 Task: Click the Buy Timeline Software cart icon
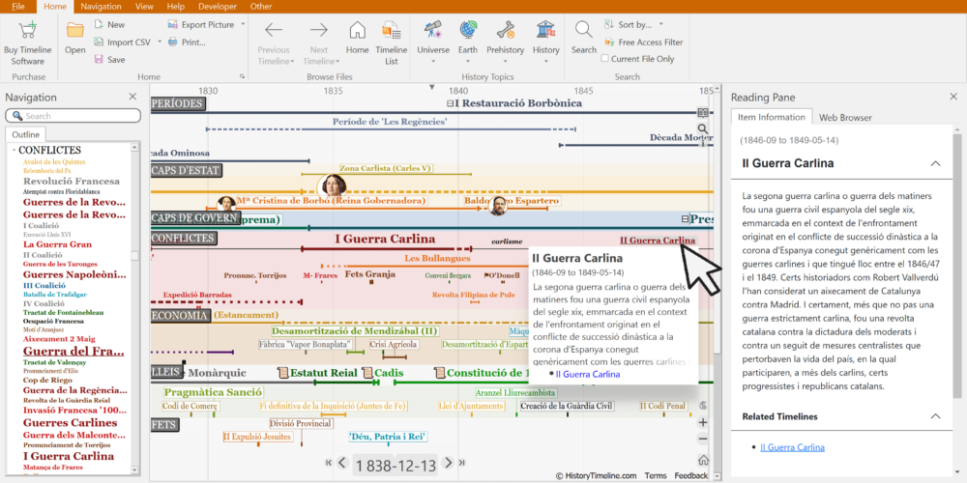coord(27,30)
